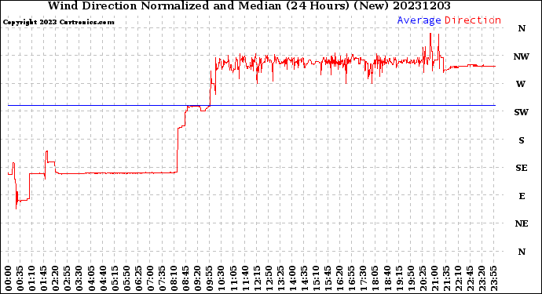Click the 'E' axis label
542x294 pixels.
coord(522,196)
